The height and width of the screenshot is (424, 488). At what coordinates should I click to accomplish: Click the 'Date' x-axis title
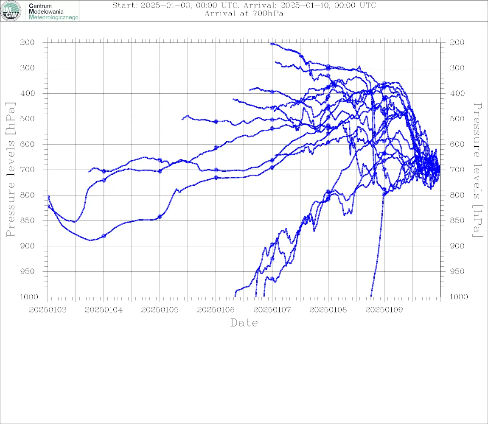click(x=244, y=323)
